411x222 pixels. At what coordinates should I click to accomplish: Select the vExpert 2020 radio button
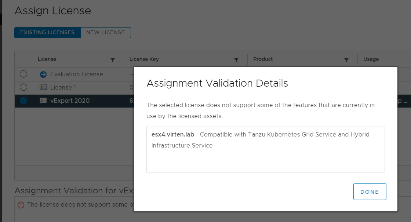point(23,101)
